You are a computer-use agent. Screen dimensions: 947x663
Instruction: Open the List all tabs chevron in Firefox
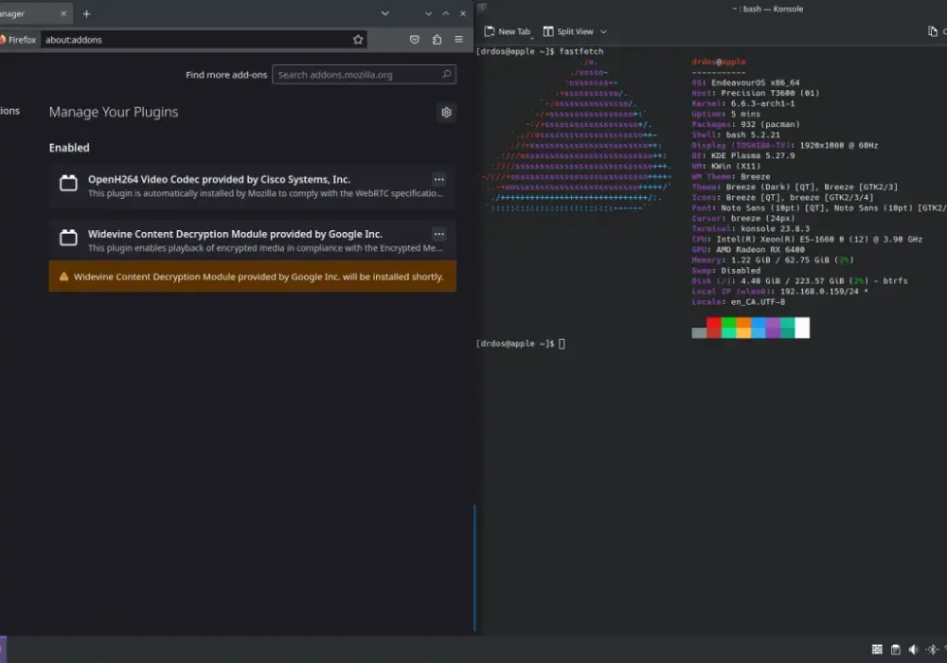click(384, 13)
